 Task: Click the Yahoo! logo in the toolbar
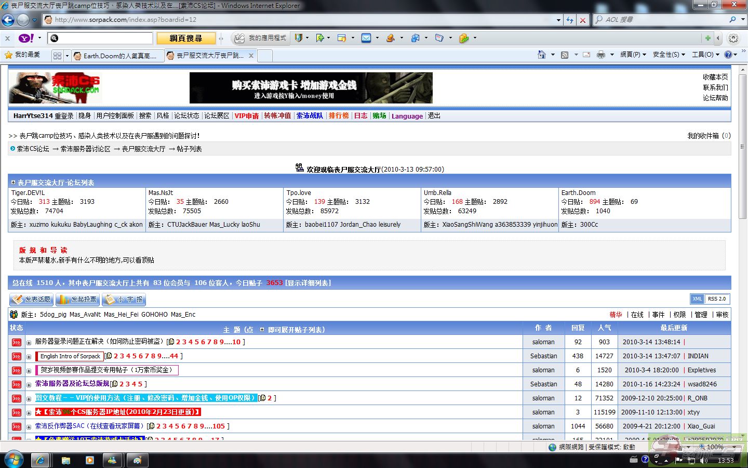tap(26, 38)
